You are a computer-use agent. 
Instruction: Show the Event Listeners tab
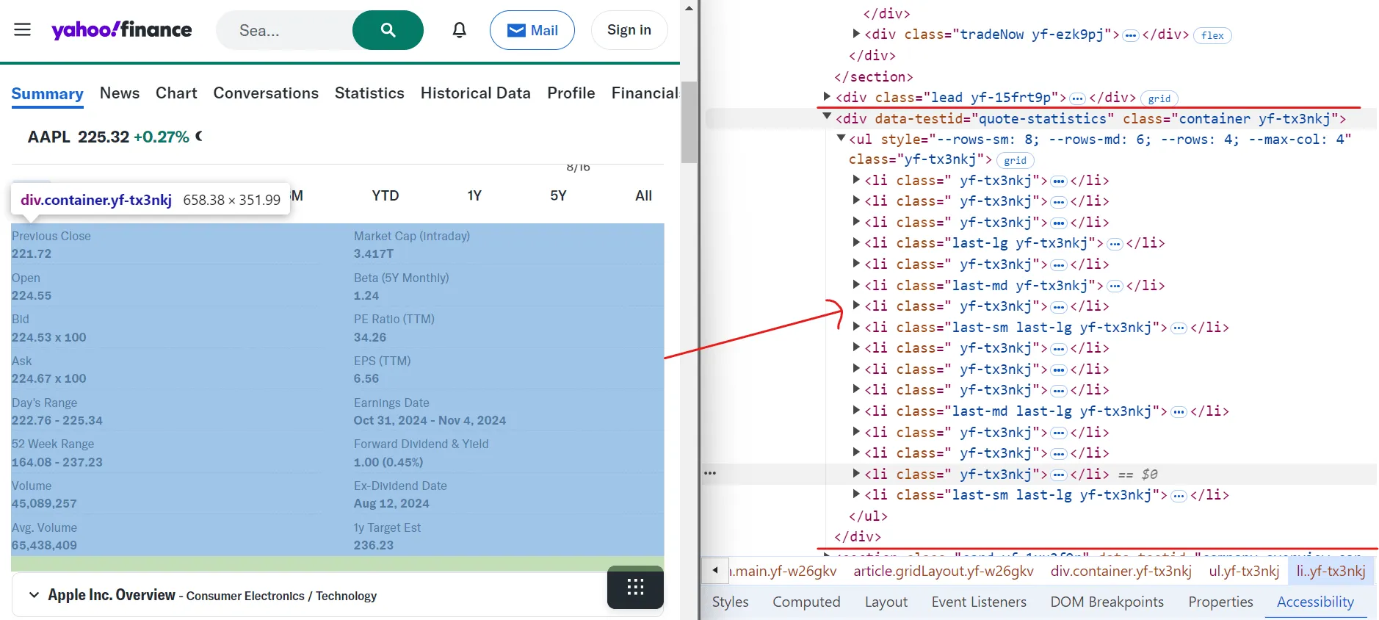tap(979, 602)
